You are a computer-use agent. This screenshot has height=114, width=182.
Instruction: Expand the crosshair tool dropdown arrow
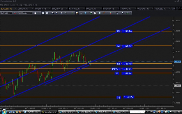click(x=69, y=13)
